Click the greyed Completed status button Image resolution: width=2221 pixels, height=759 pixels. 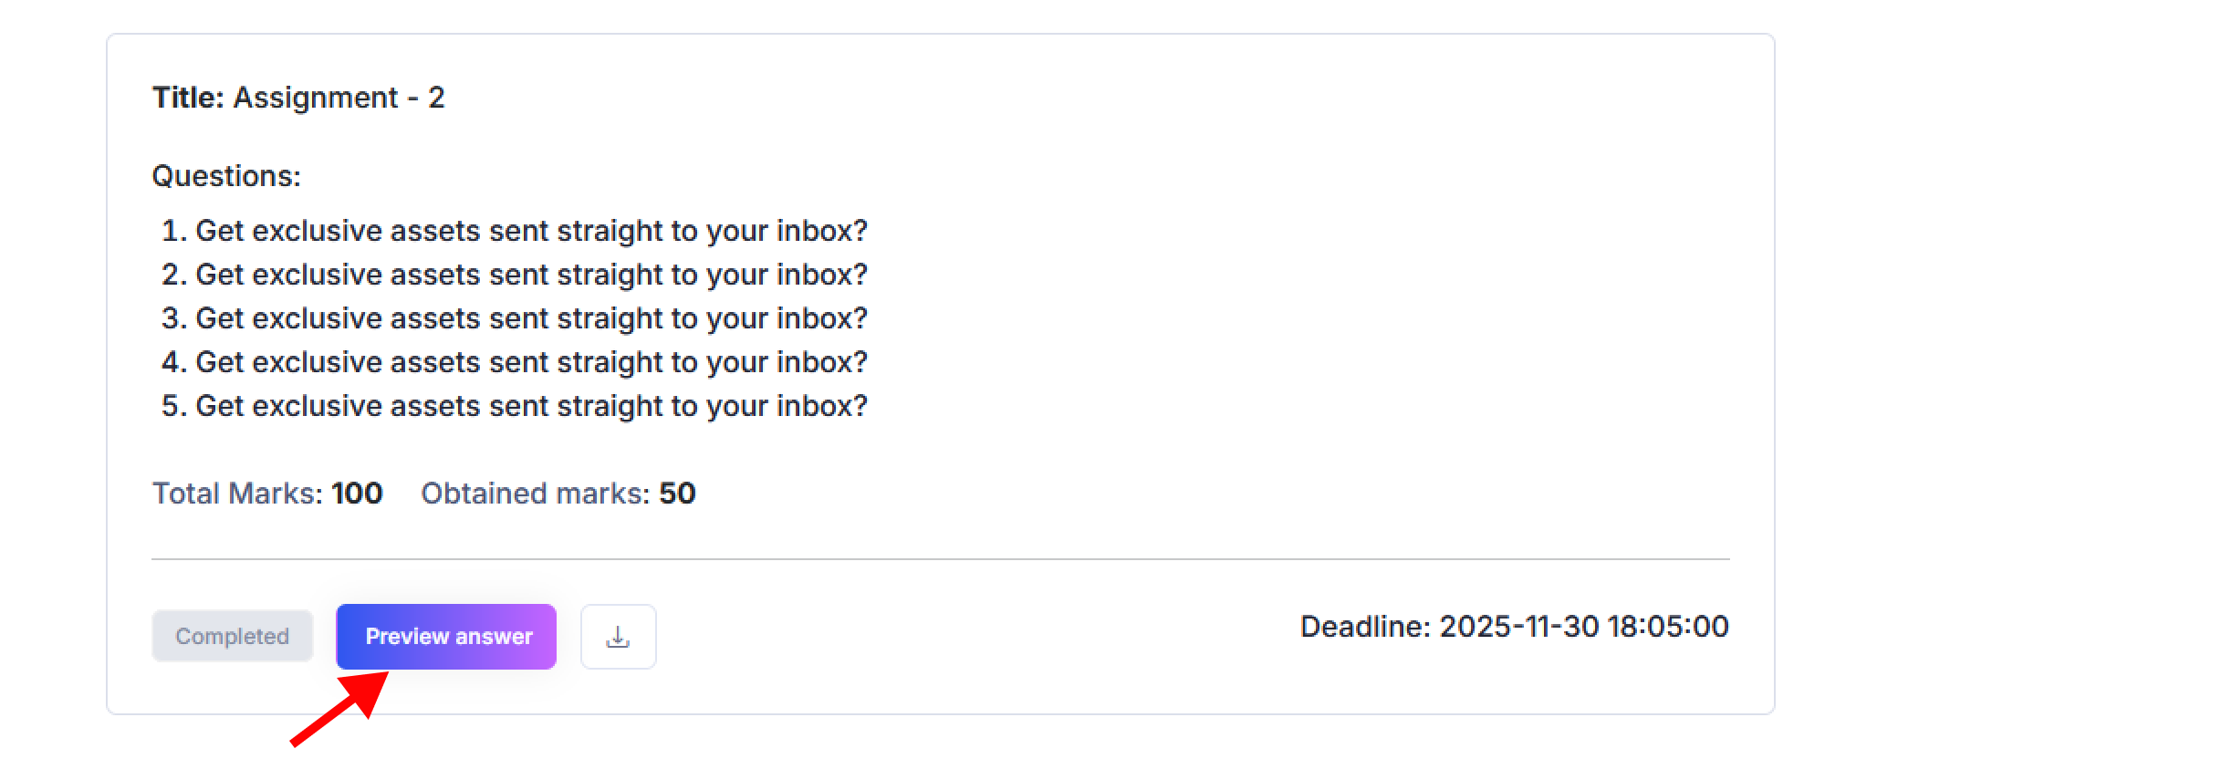pyautogui.click(x=232, y=637)
